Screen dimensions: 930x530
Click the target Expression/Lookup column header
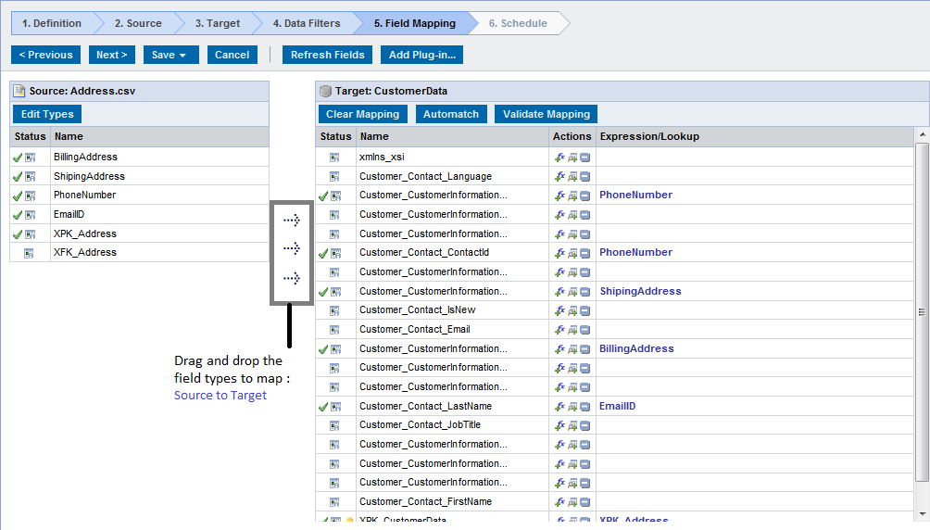[755, 136]
